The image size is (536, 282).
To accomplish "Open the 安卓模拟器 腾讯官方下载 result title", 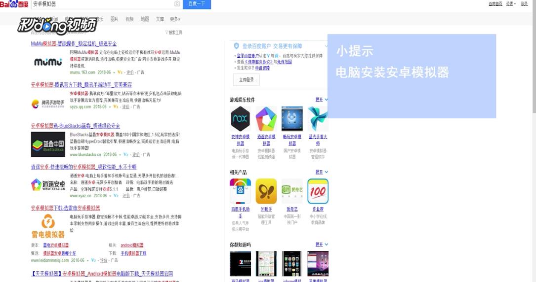I will (82, 85).
